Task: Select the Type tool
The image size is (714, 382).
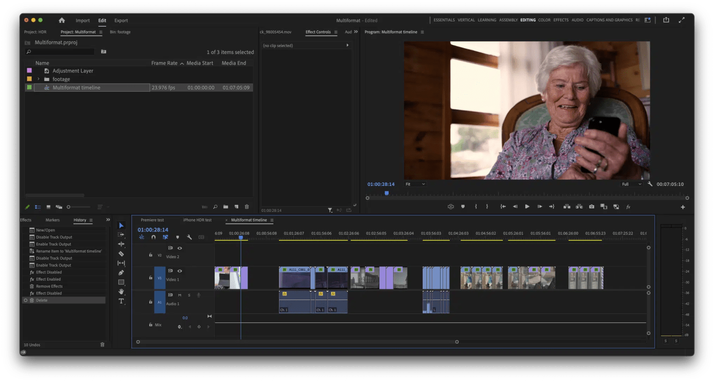Action: 121,301
